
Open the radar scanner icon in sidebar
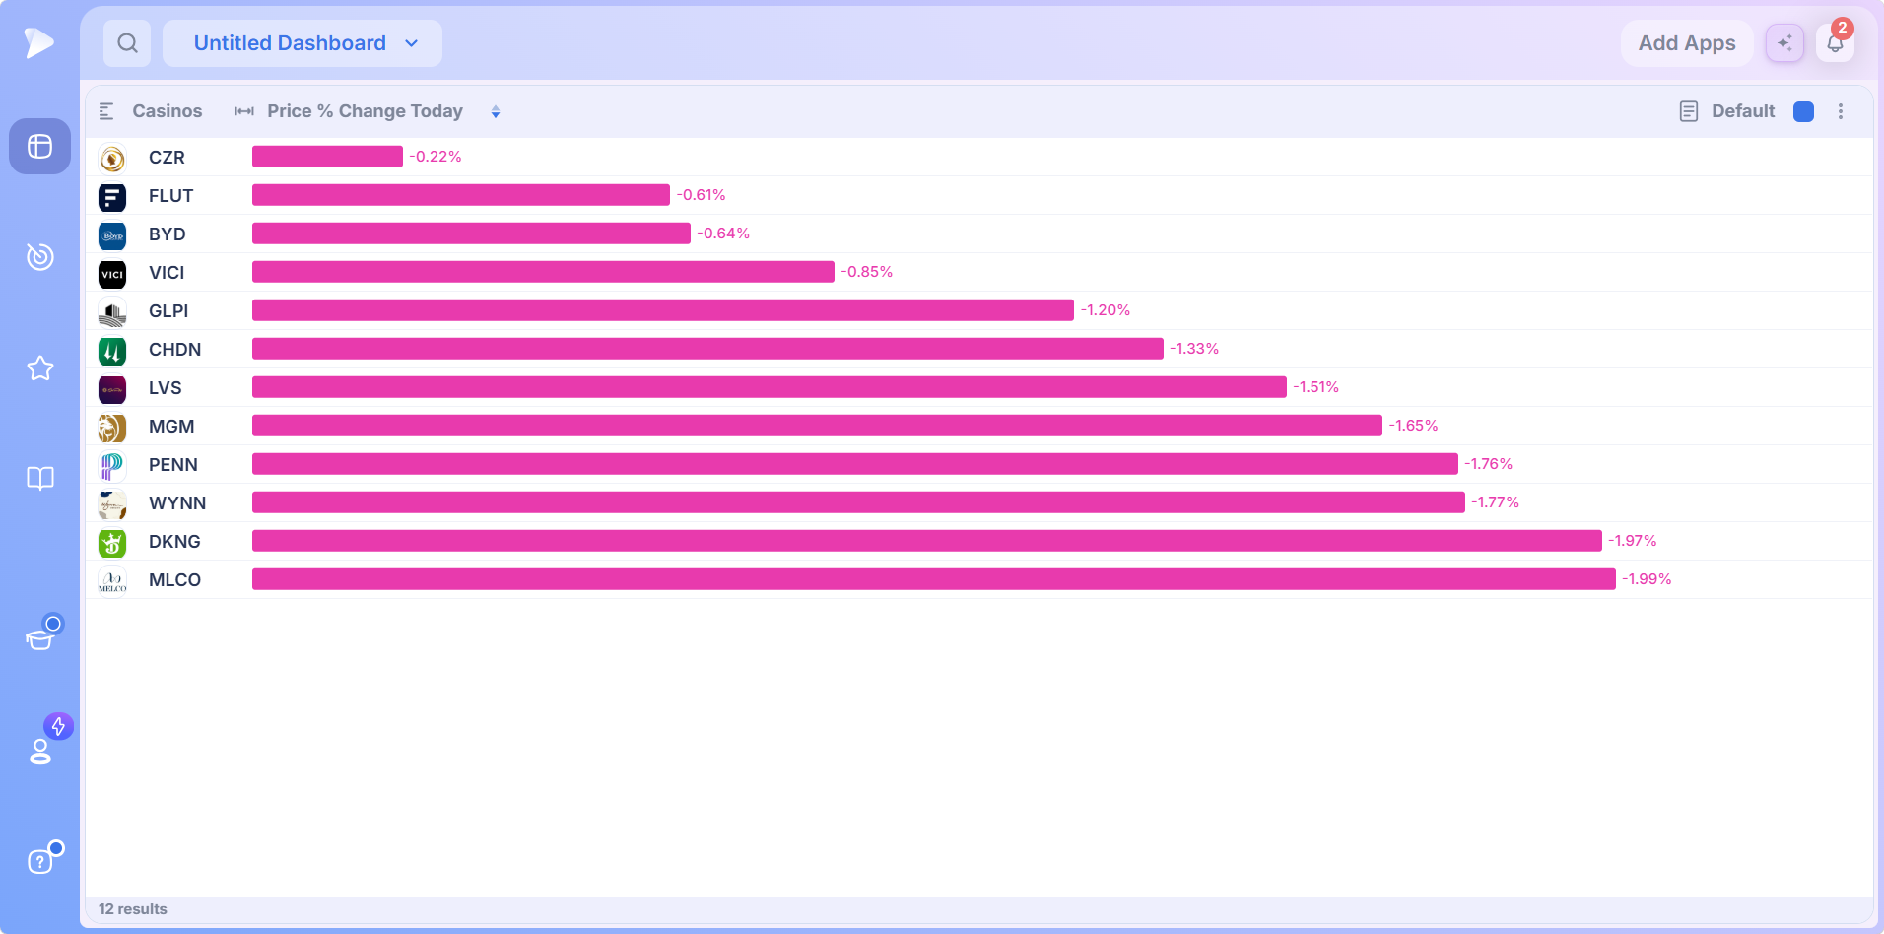(x=39, y=256)
